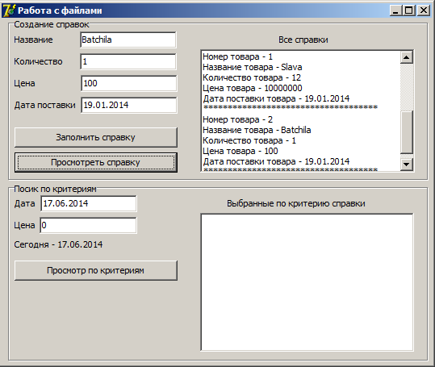Screen dimensions: 435x367
Task: Click the Дата search field with 17.06.2014
Action: pyautogui.click(x=89, y=203)
